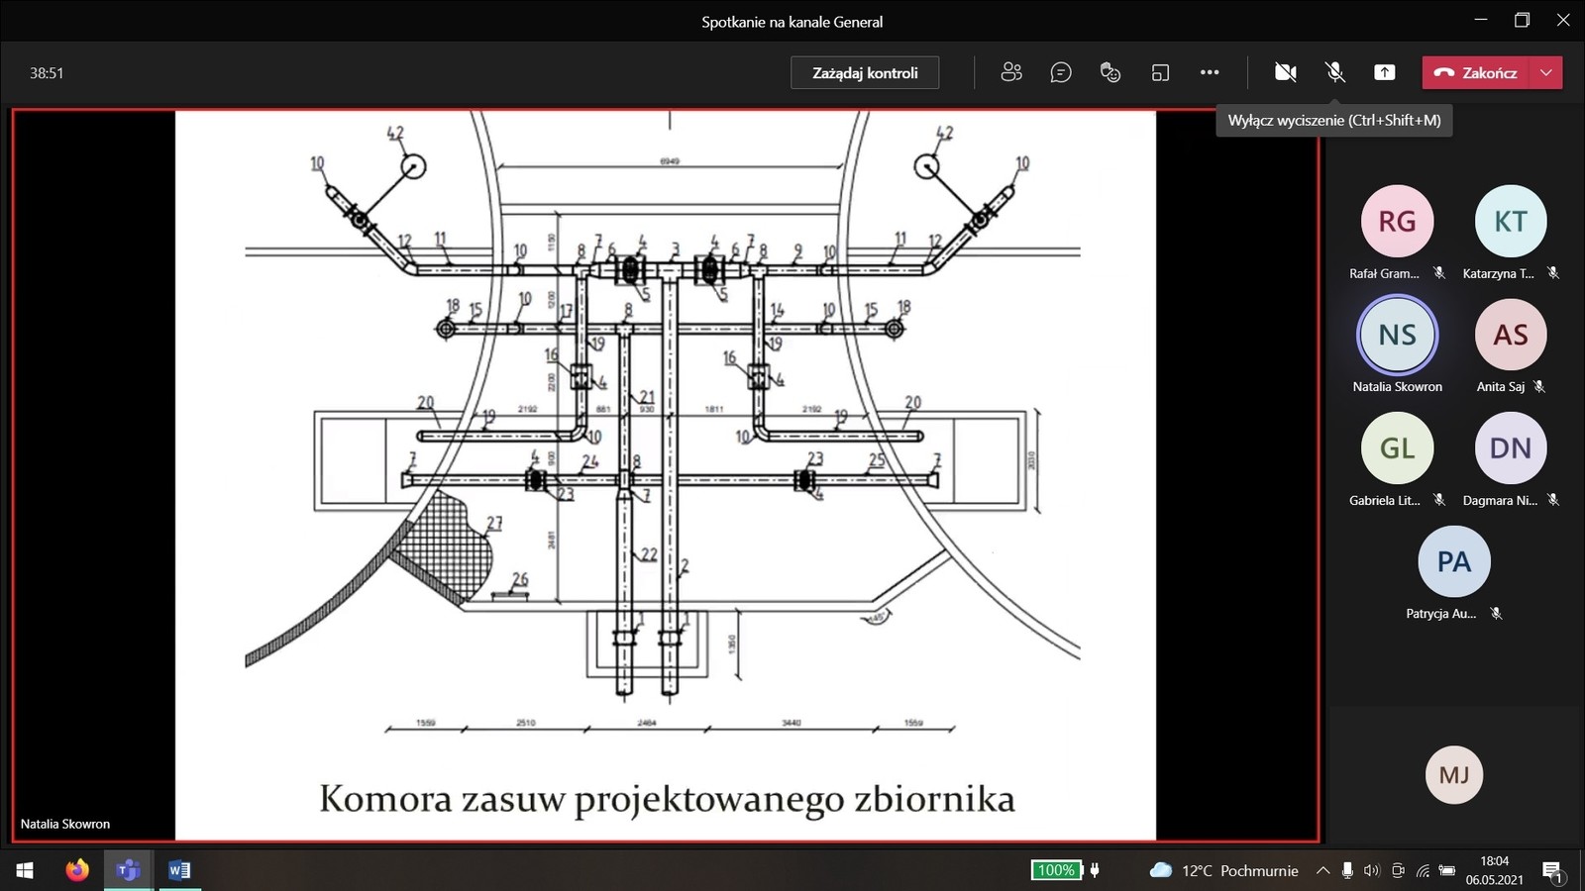The image size is (1585, 891).
Task: Select Rafał Gram's RG avatar
Action: click(1397, 222)
